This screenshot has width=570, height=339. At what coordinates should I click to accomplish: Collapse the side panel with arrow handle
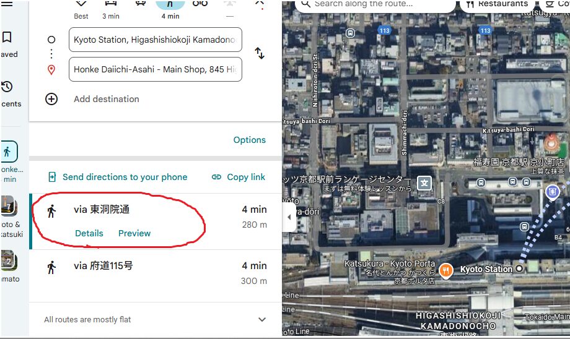289,217
